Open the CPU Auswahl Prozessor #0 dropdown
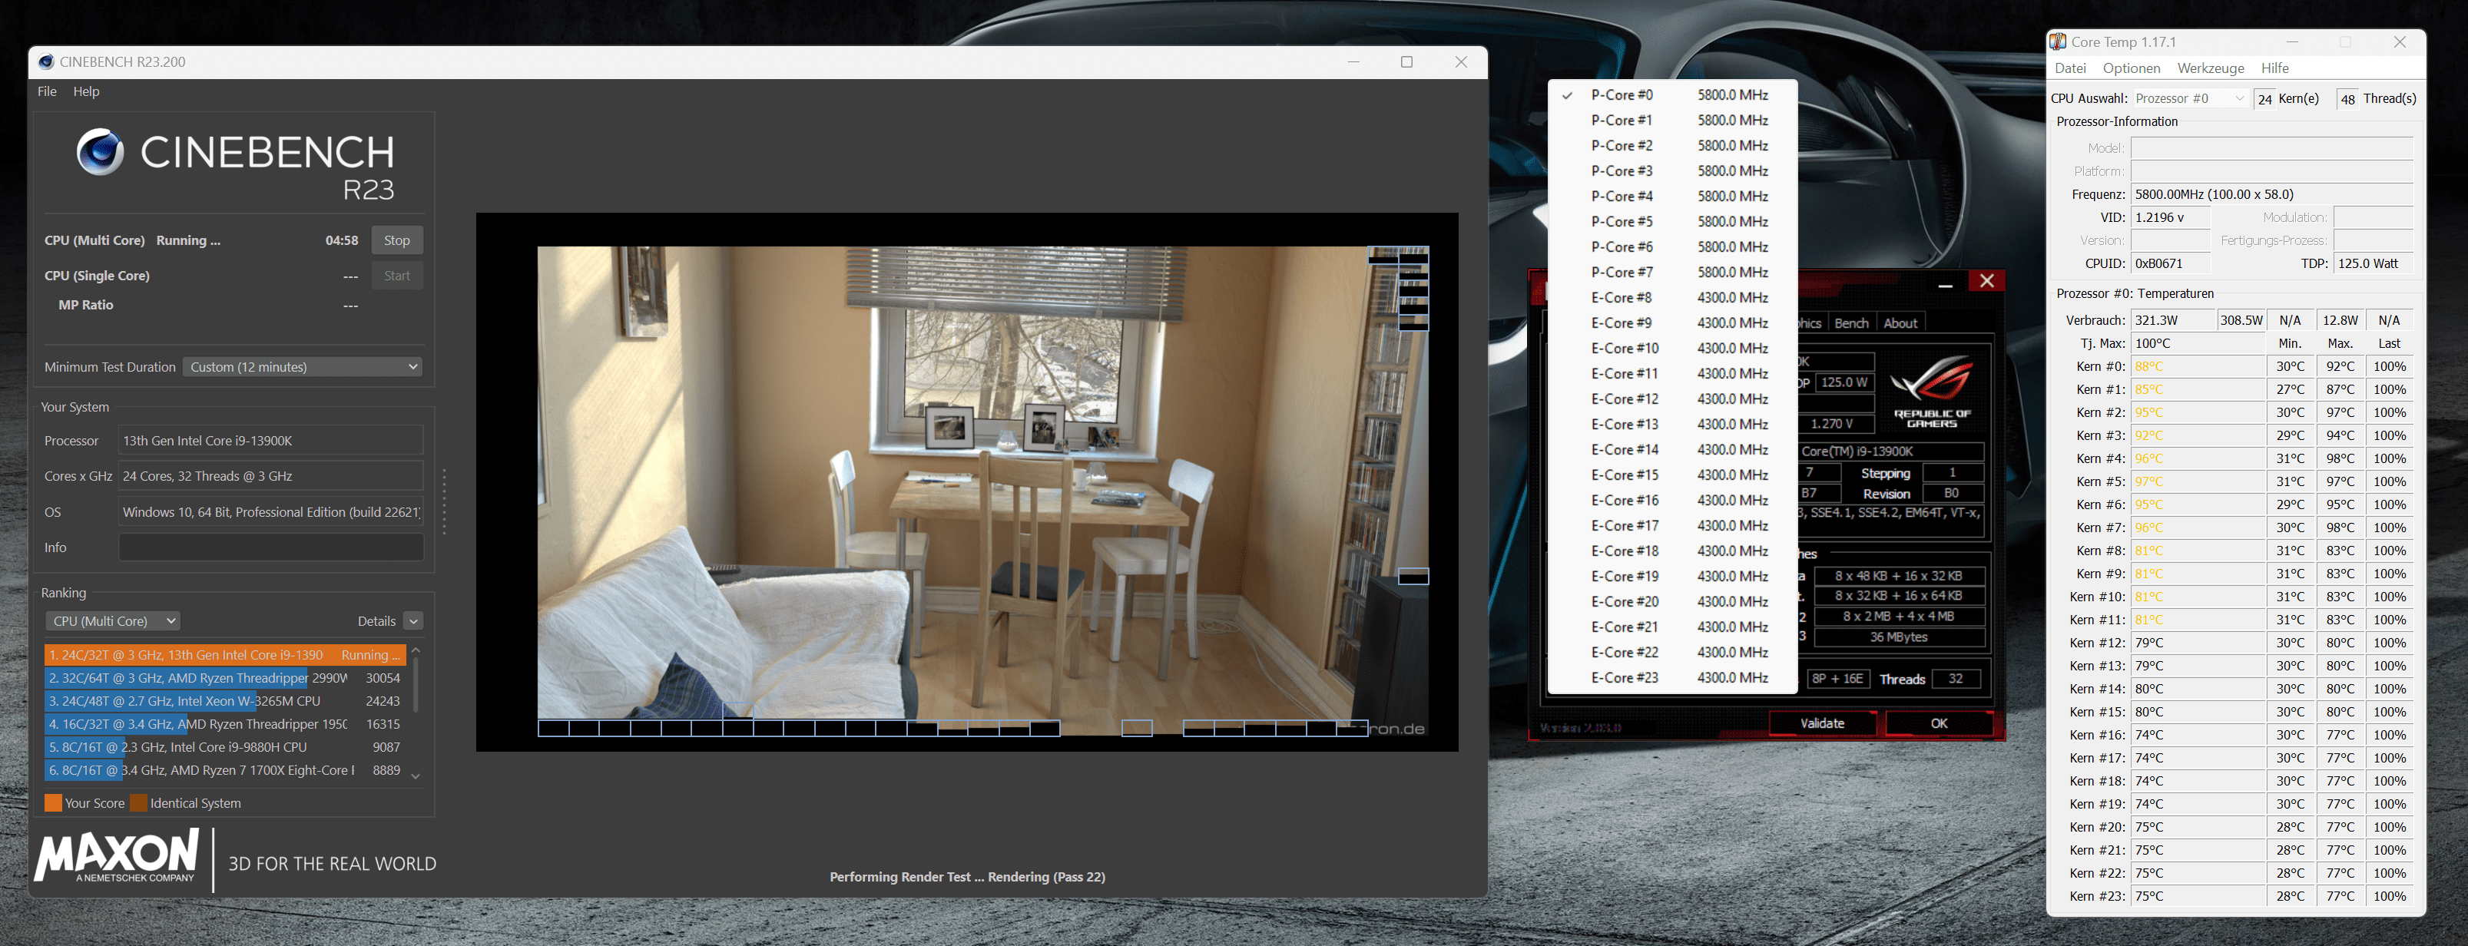This screenshot has width=2468, height=946. (2189, 98)
